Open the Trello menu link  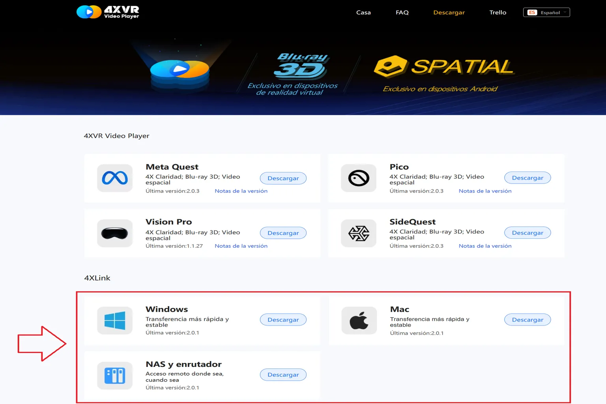[498, 12]
